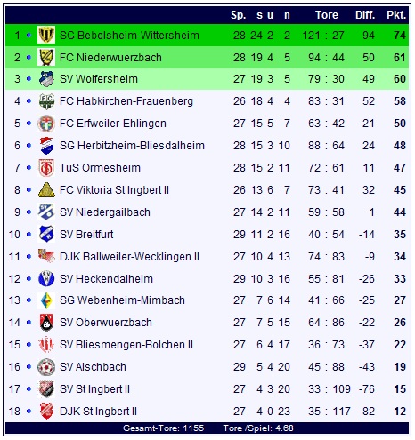Open the FC Erfweiler-Ehlingen team link
The image size is (415, 440).
113,124
